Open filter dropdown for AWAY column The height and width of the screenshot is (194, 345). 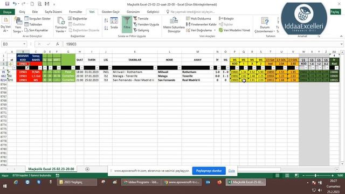[211, 68]
